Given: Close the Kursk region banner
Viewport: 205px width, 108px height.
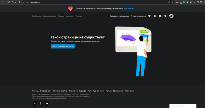Looking at the screenshot, I should coord(199,9).
